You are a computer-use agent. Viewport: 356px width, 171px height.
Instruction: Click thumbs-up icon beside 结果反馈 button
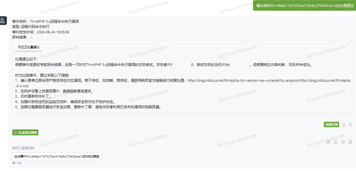pyautogui.click(x=344, y=125)
